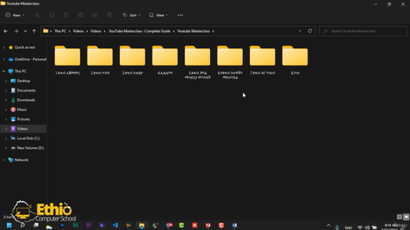Open the Windows Start menu
The image size is (410, 230).
pos(9,226)
